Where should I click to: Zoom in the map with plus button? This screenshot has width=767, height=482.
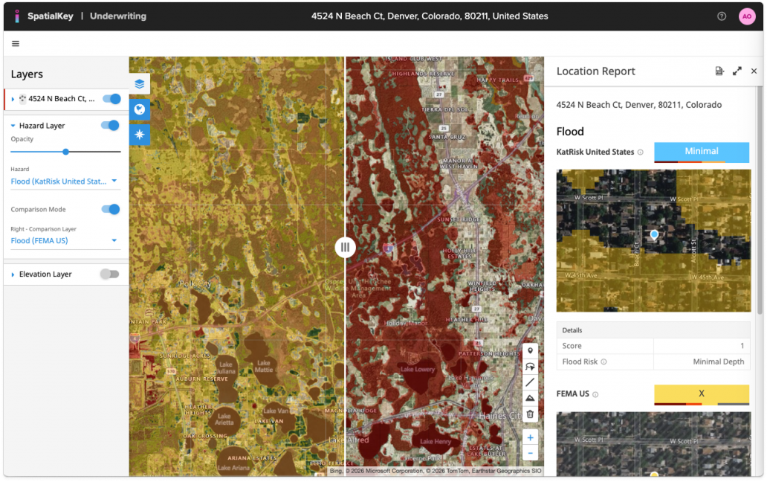(530, 438)
